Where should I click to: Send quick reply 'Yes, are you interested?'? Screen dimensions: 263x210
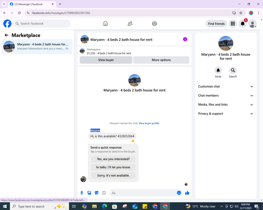113,159
